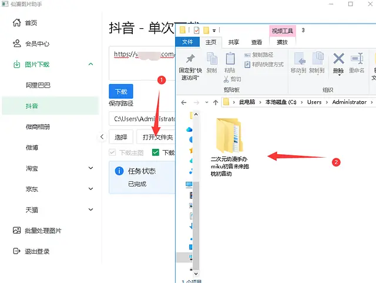Focus the Douyin URL input field
This screenshot has height=283, width=376.
(142, 63)
